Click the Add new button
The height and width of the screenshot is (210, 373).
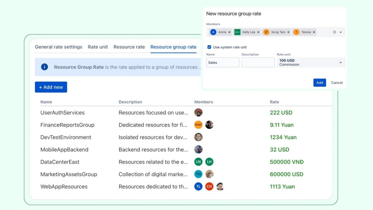coord(51,87)
